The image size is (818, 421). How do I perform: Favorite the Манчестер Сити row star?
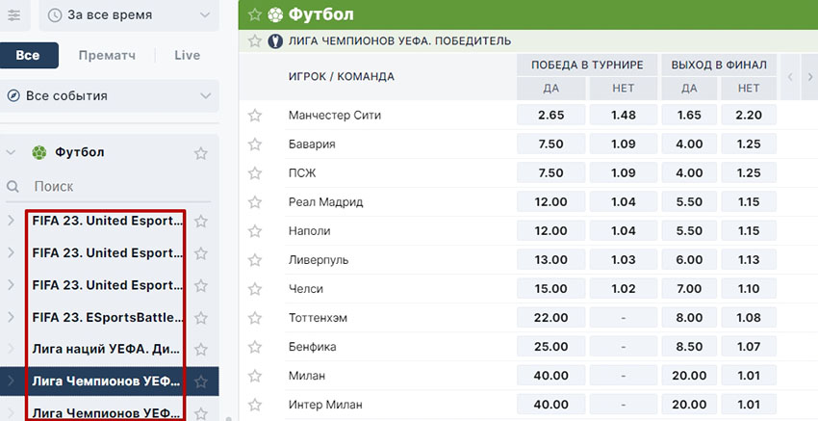pos(255,116)
